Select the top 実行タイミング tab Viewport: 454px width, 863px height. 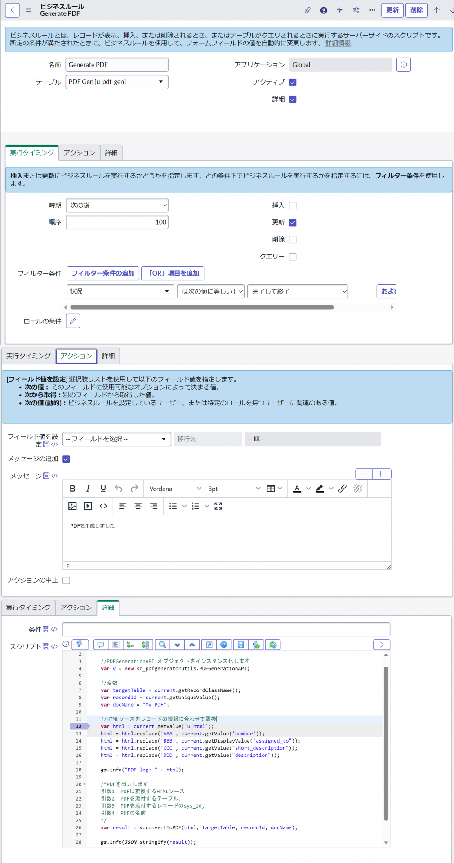click(x=32, y=153)
